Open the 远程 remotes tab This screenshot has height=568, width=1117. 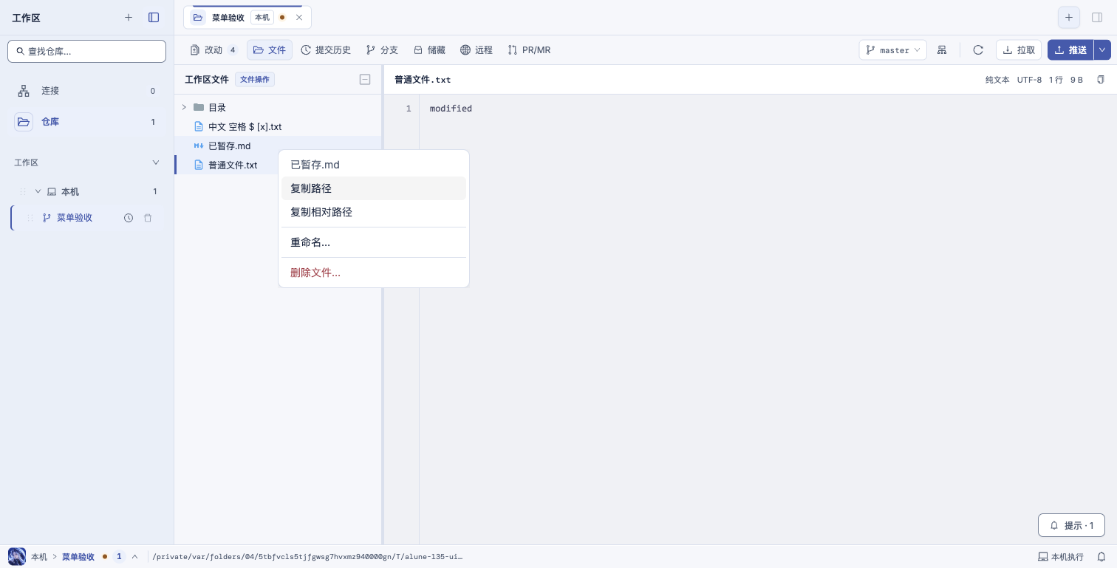tap(476, 50)
